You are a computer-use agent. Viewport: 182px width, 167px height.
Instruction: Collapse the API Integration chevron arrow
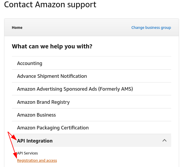164,140
